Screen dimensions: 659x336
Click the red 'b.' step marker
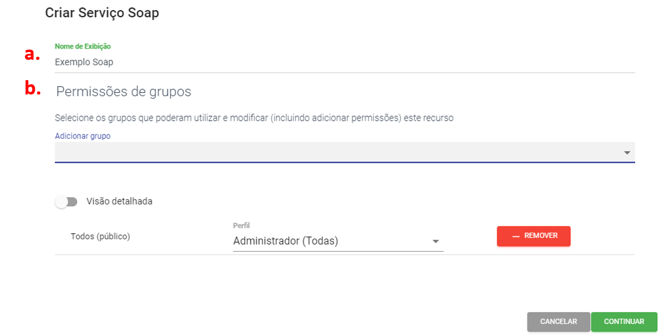pyautogui.click(x=32, y=88)
